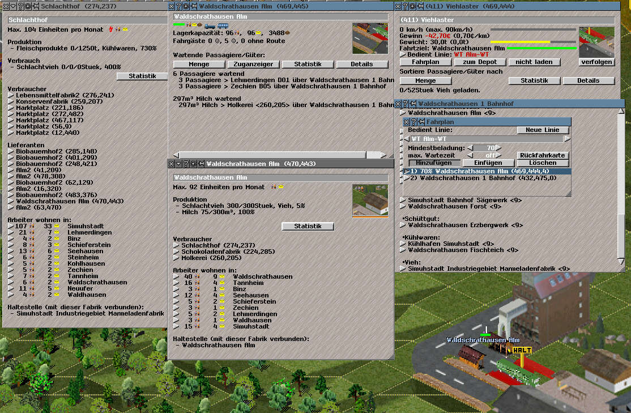
Task: Click the HALT sign on the map
Action: click(522, 350)
